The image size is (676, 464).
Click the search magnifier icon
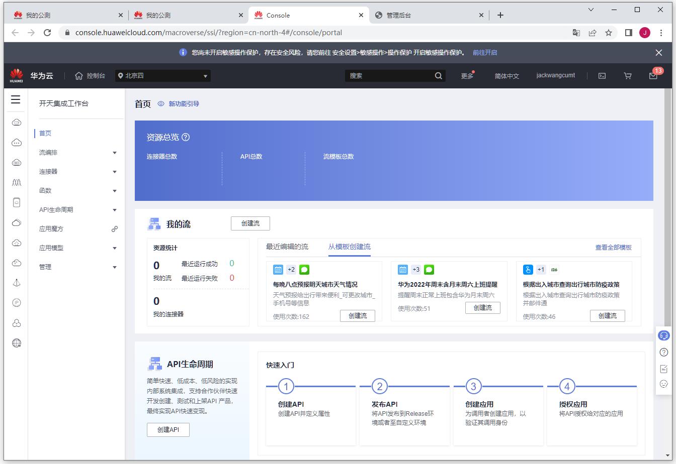point(439,76)
